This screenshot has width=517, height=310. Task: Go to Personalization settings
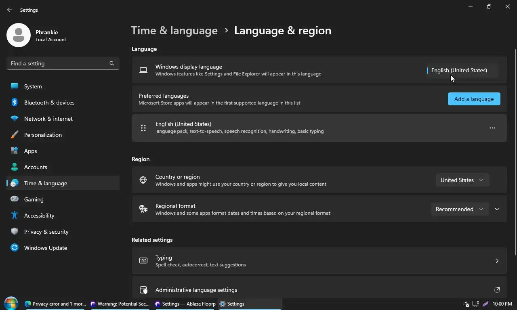point(43,135)
